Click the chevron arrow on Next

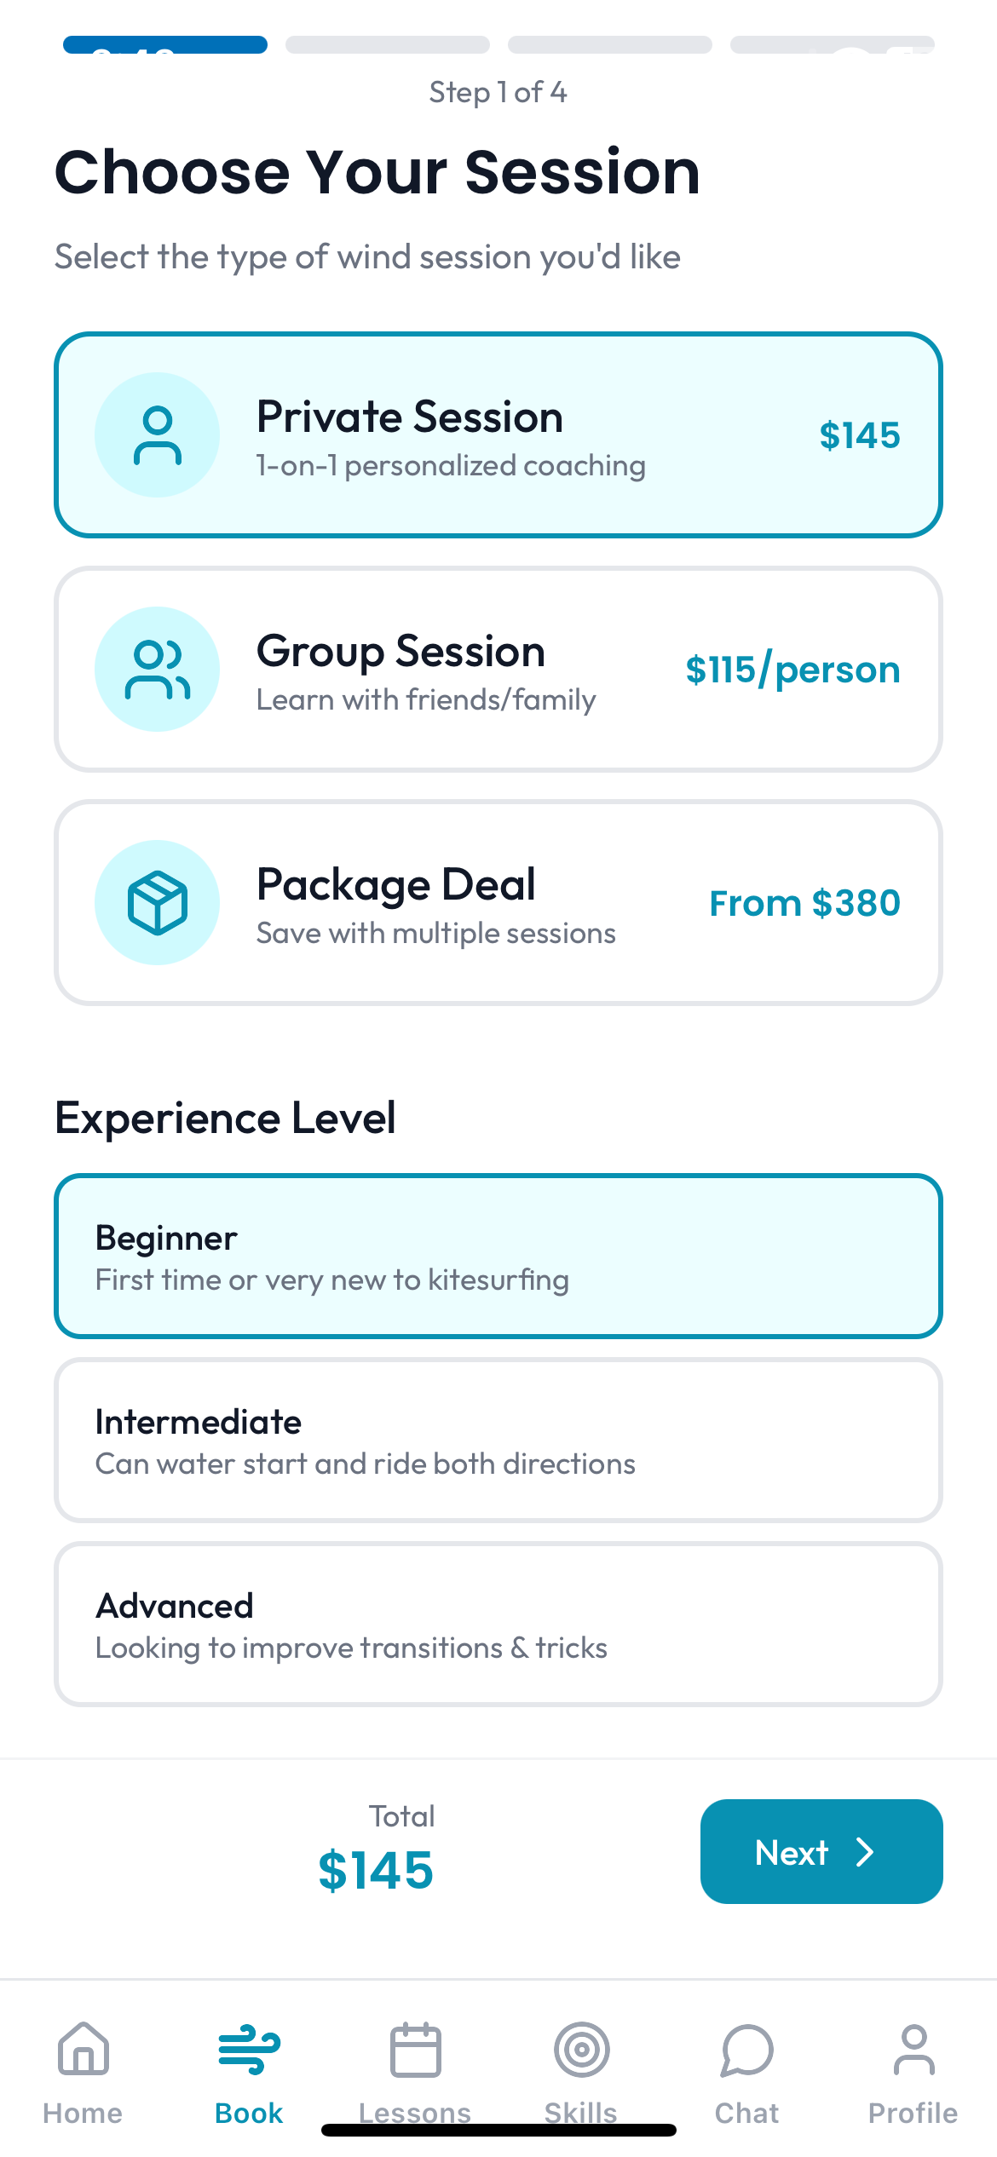(865, 1852)
